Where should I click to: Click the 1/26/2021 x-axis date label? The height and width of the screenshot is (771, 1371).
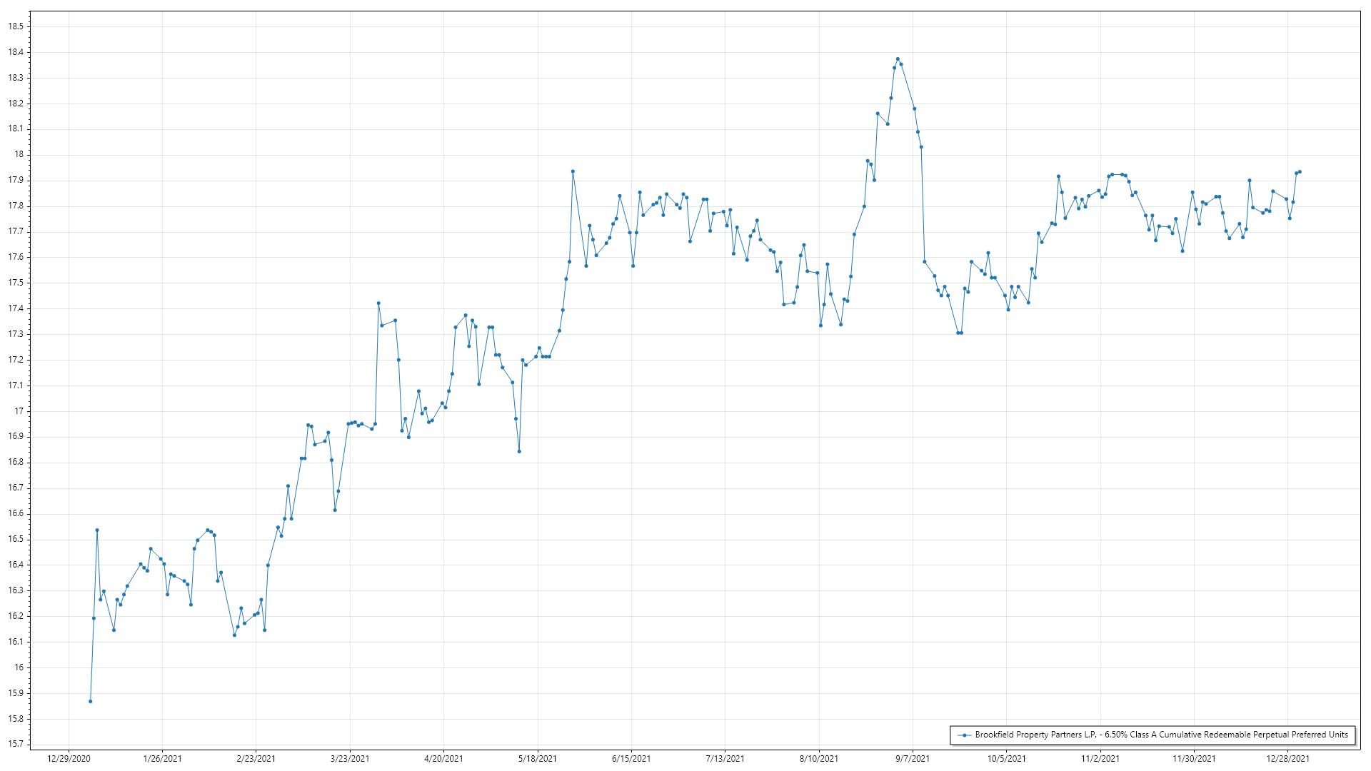(162, 759)
